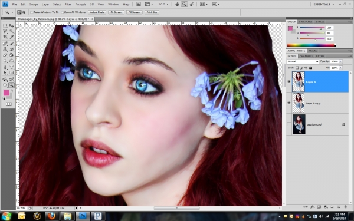
Task: Select the Pen tool
Action: click(x=5, y=67)
